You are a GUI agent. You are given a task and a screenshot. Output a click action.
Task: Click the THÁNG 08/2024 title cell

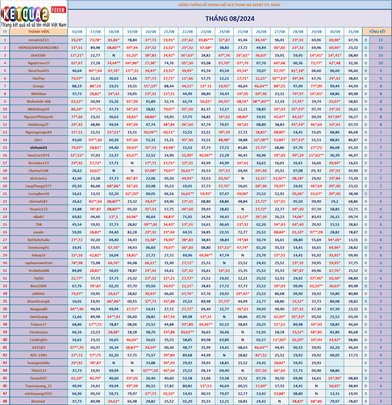click(230, 19)
